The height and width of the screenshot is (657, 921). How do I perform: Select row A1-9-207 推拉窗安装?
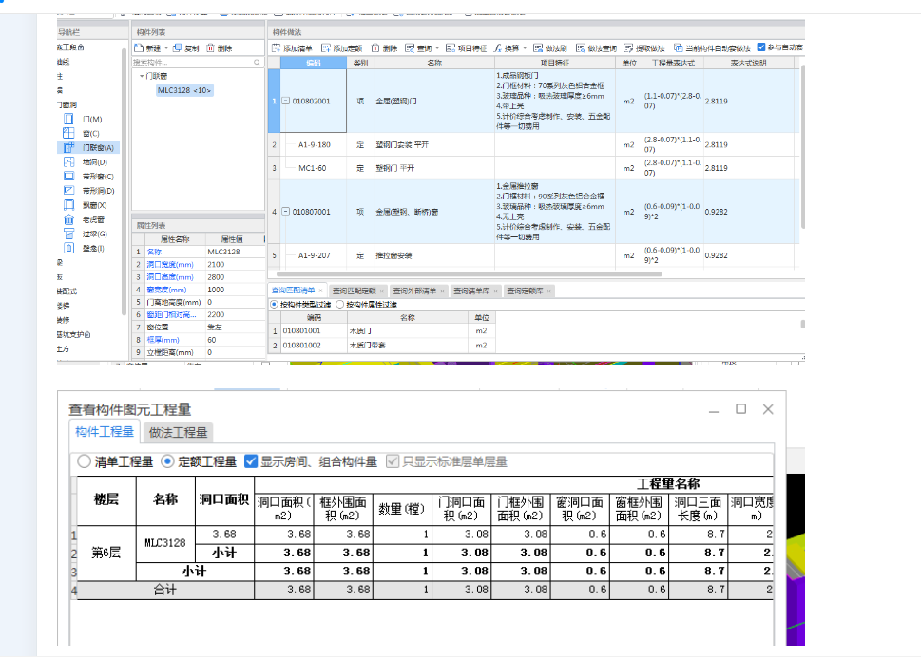[x=533, y=255]
